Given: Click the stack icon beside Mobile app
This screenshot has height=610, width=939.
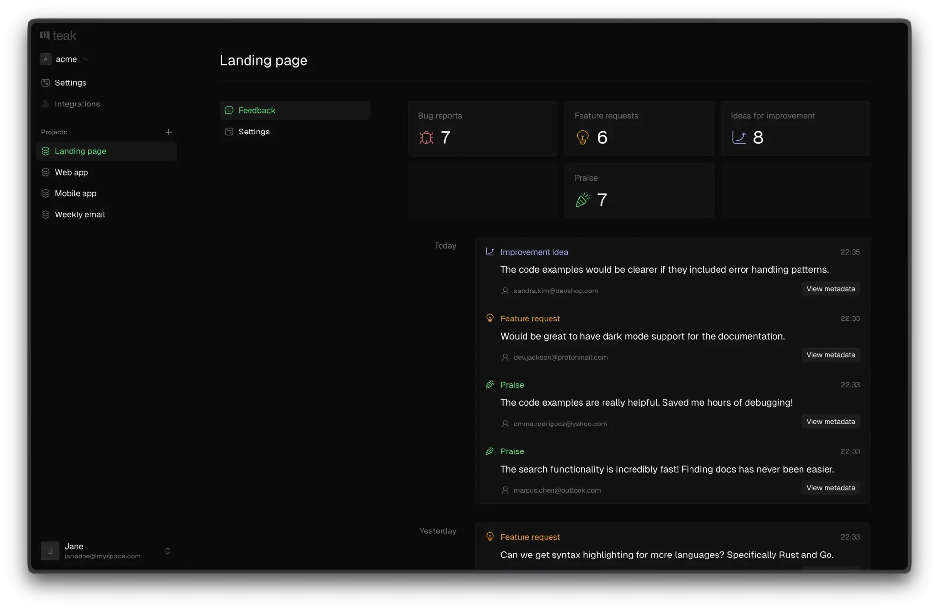Looking at the screenshot, I should click(46, 193).
